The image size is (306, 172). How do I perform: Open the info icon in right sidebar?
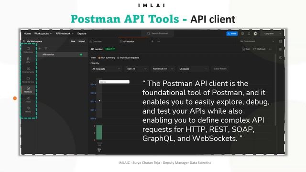click(281, 58)
